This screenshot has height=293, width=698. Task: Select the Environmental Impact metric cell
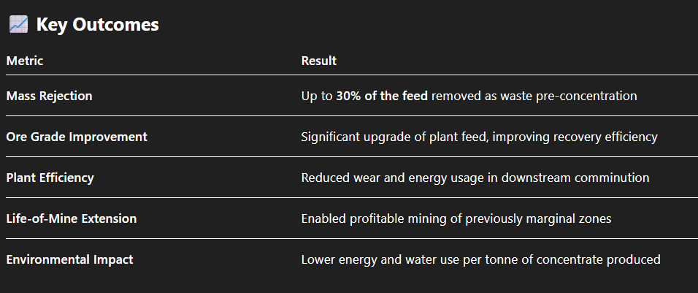click(x=69, y=259)
